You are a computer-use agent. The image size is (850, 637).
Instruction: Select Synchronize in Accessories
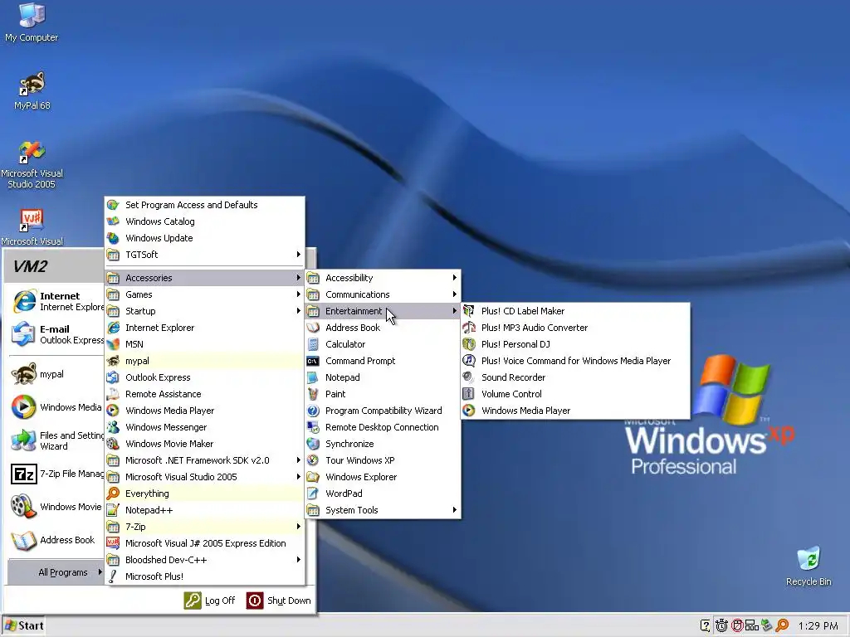pyautogui.click(x=383, y=444)
